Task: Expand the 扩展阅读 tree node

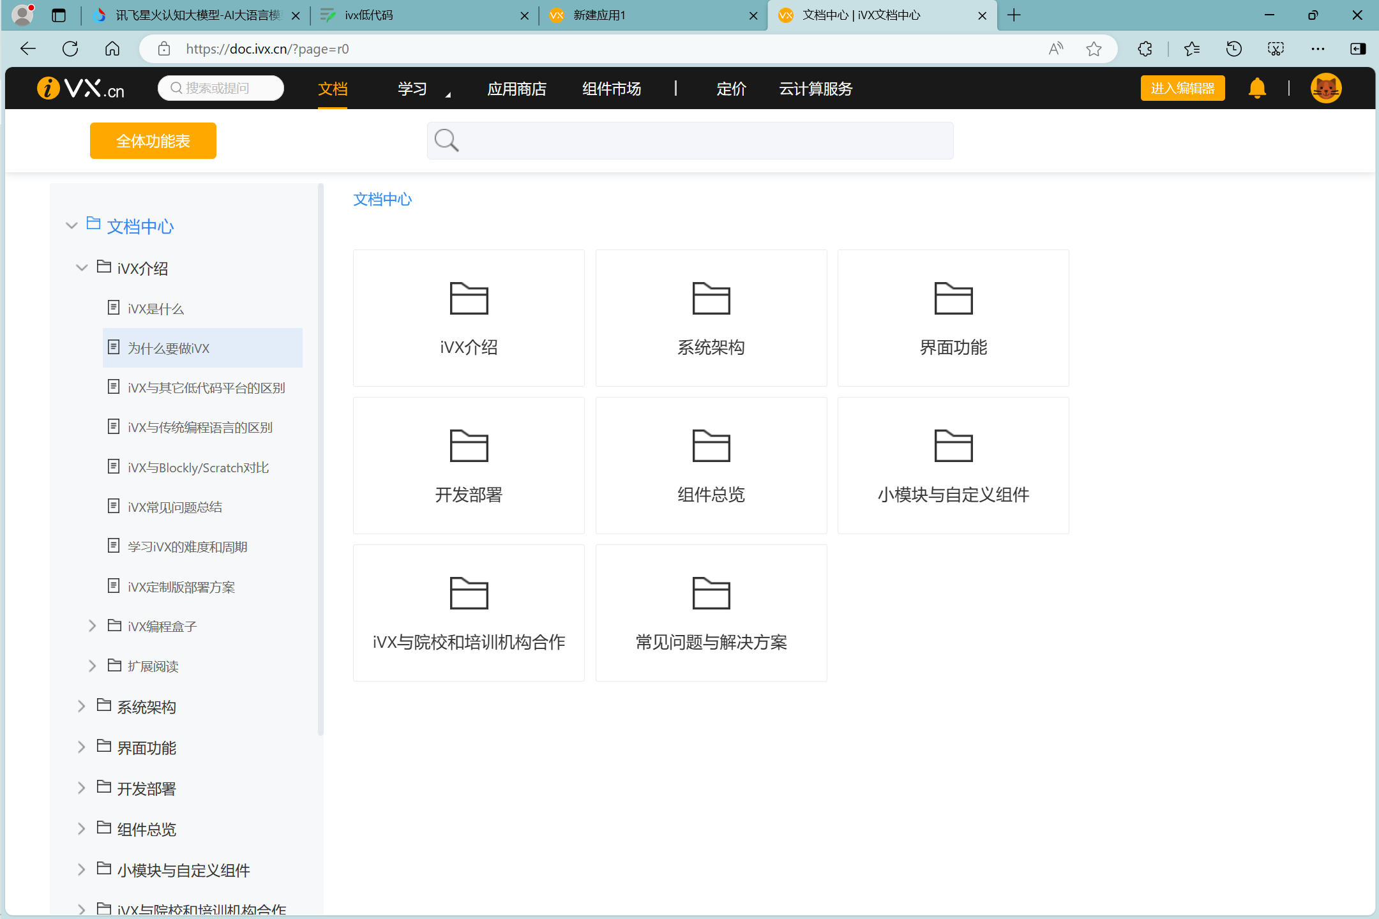Action: [x=92, y=666]
